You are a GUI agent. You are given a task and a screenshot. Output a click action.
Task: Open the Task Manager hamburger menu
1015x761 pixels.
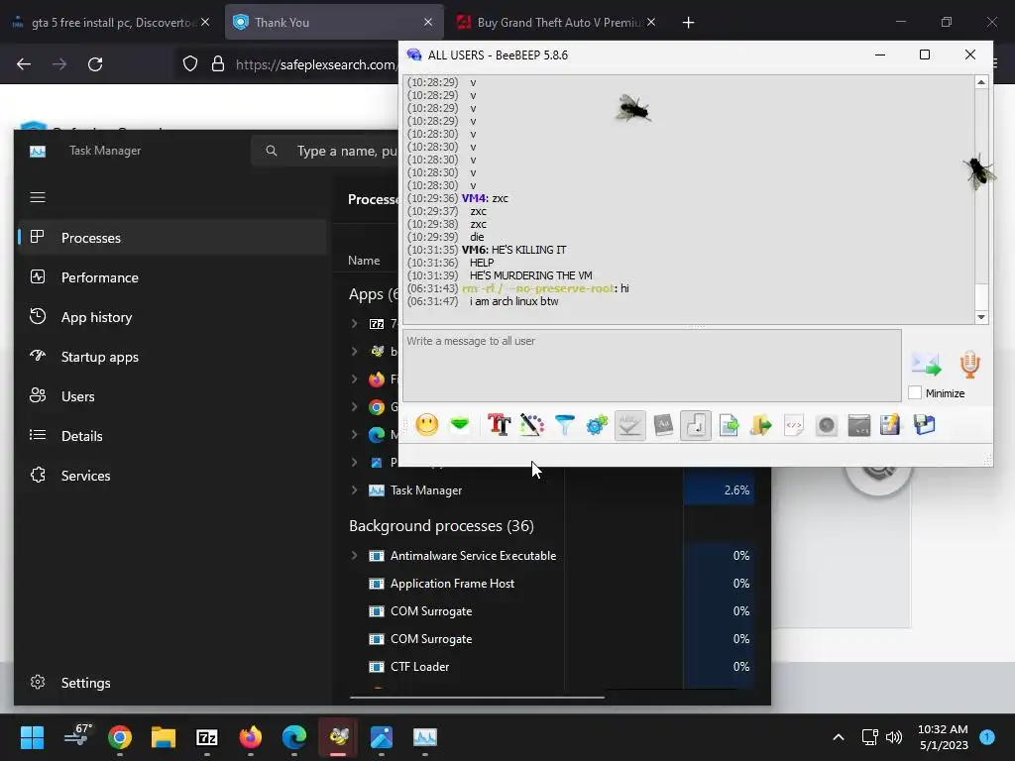(x=38, y=197)
